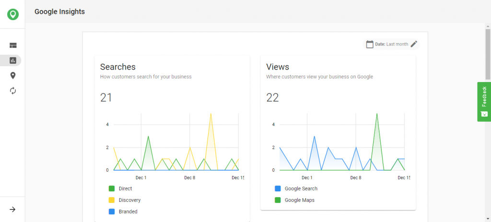Click the calendar icon beside Date

coord(370,44)
